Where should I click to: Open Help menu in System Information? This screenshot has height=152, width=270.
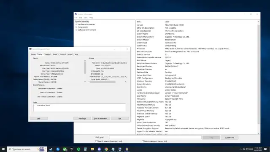click(x=91, y=18)
